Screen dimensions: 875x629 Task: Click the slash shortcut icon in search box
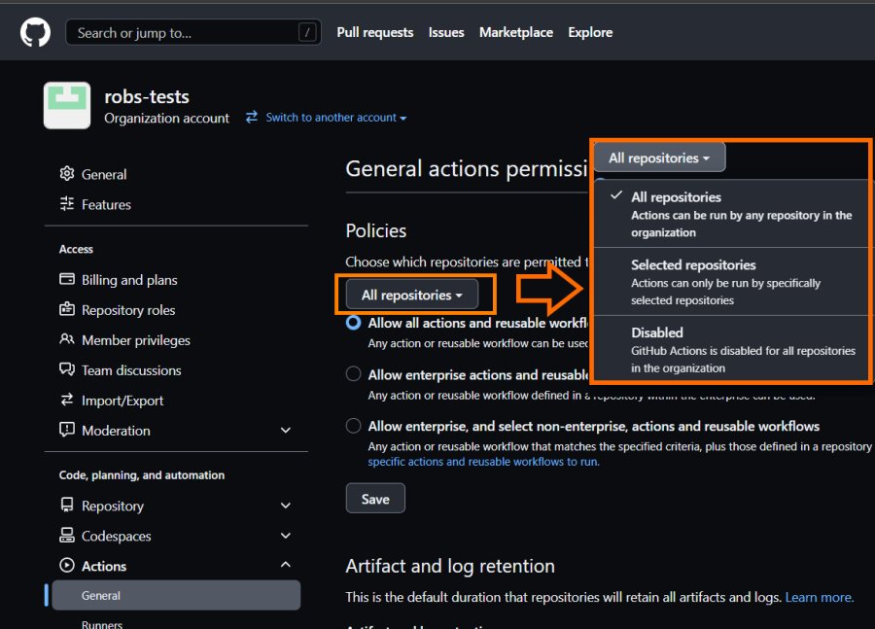click(x=307, y=32)
